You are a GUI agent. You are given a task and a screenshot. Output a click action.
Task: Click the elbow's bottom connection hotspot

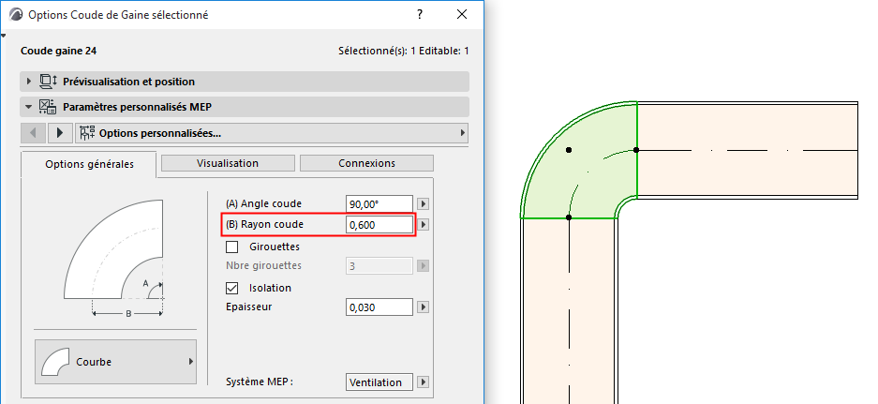point(569,217)
